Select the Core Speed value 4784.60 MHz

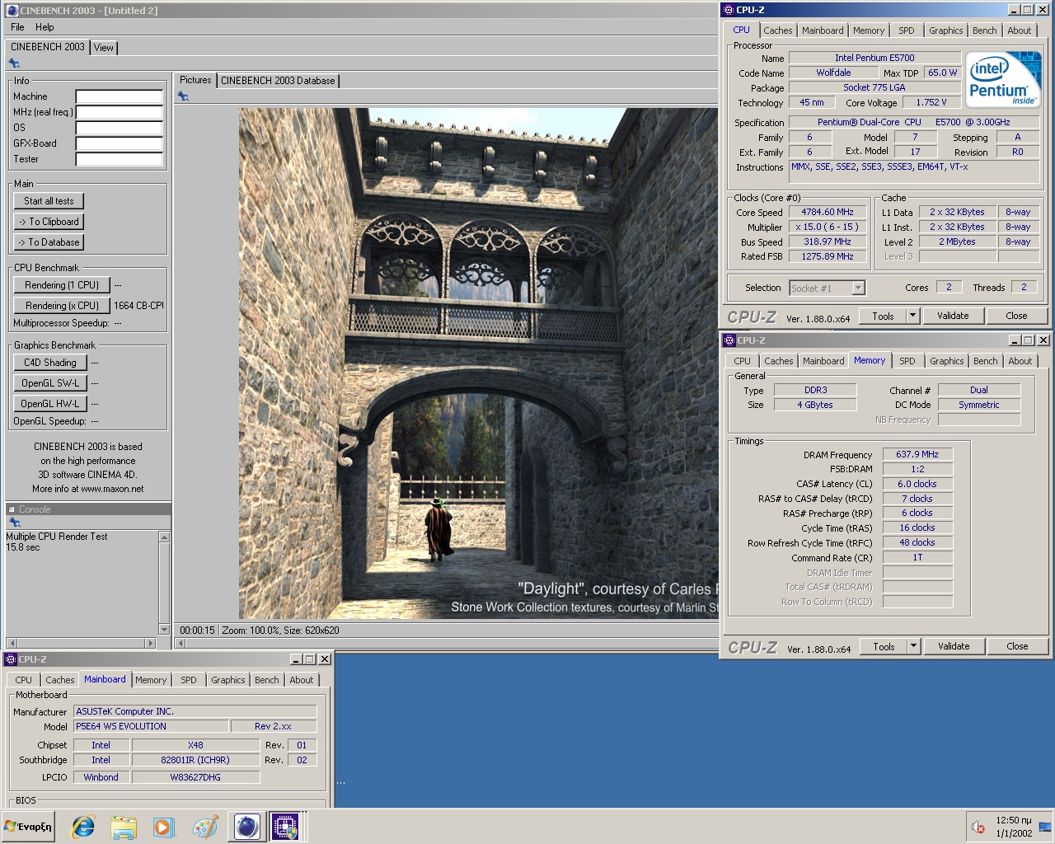(x=828, y=213)
